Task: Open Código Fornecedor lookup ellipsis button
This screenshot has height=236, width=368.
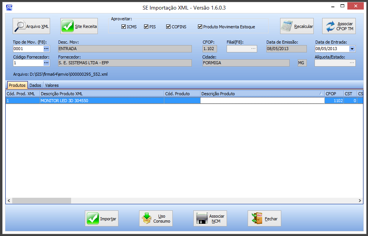Action: coord(46,63)
